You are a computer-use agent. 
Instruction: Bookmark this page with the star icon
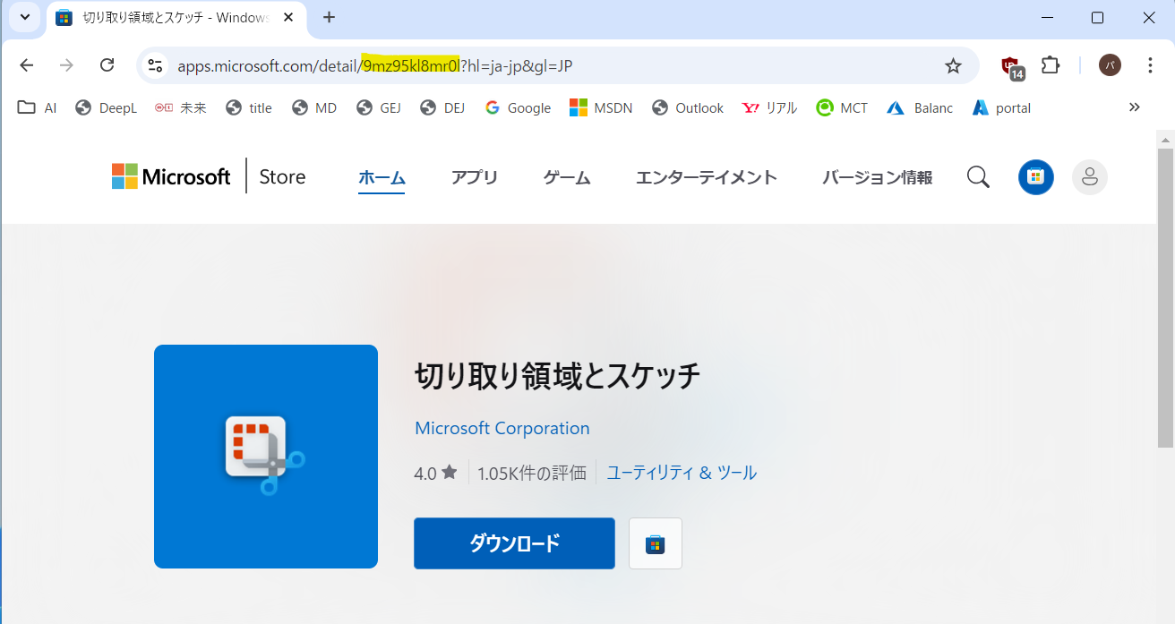(953, 64)
